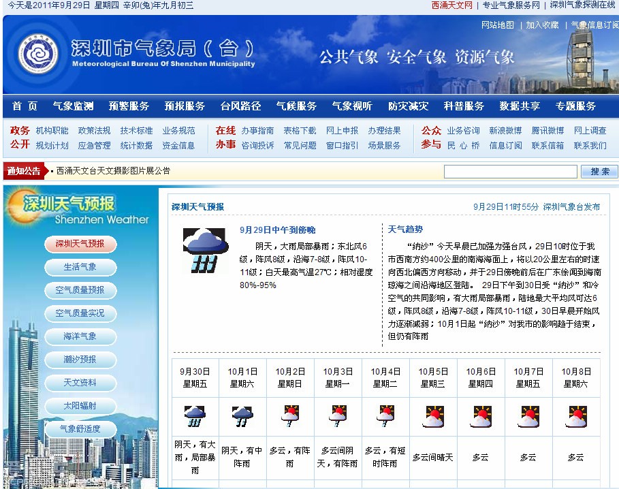Open the 气象监测 navigation menu
This screenshot has width=619, height=489.
[73, 106]
